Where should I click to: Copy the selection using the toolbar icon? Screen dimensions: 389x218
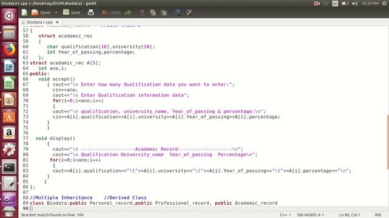153,12
